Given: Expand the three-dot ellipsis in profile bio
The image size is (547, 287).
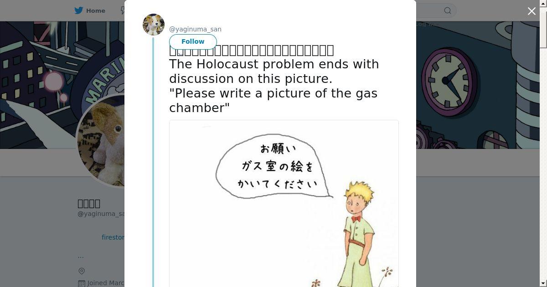Looking at the screenshot, I should [x=81, y=256].
